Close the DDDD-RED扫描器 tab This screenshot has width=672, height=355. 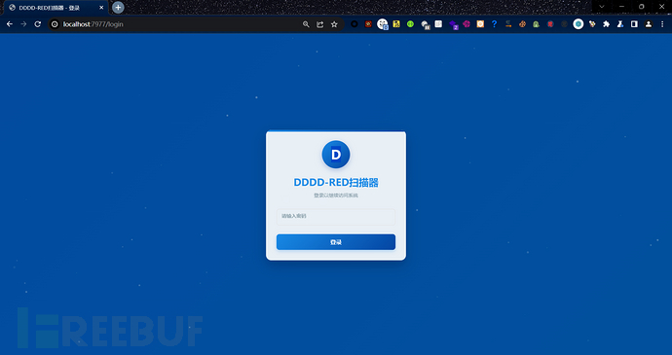(101, 8)
